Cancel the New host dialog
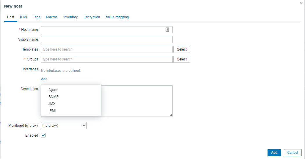 point(293,153)
